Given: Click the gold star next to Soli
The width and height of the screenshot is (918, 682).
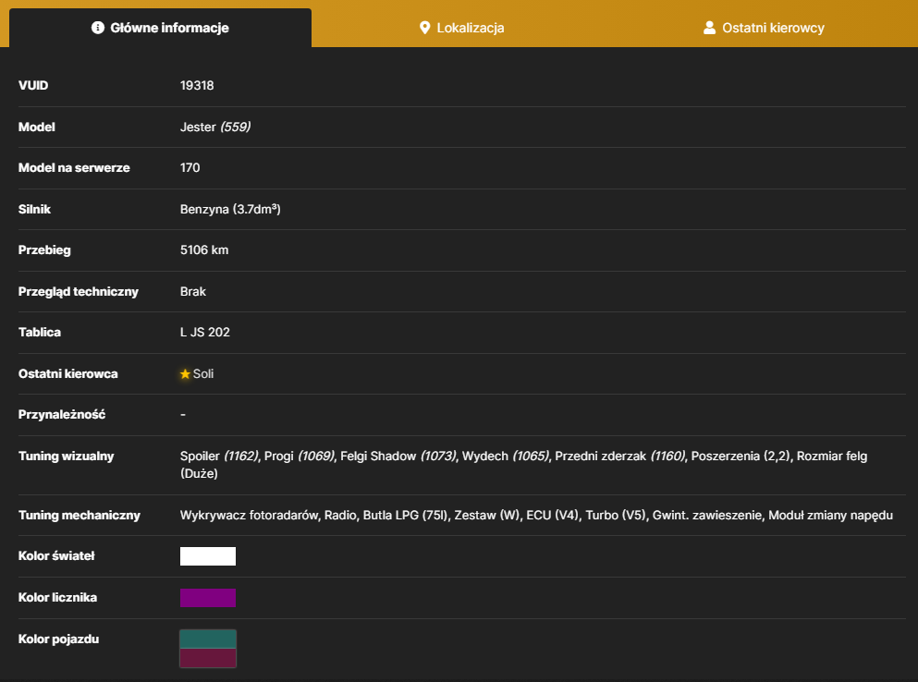Looking at the screenshot, I should click(185, 373).
